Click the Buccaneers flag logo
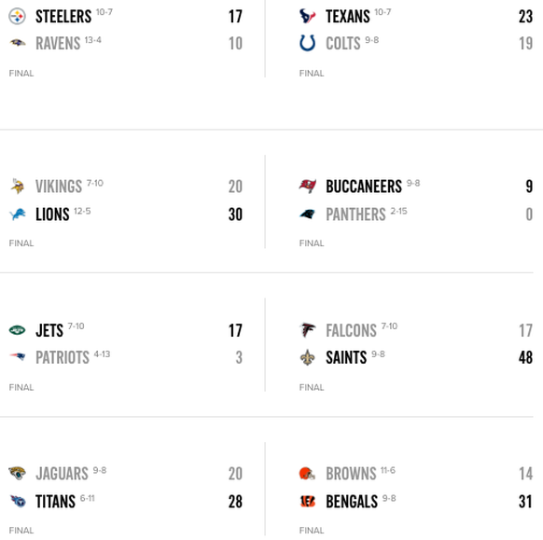This screenshot has width=543, height=540. 308,187
